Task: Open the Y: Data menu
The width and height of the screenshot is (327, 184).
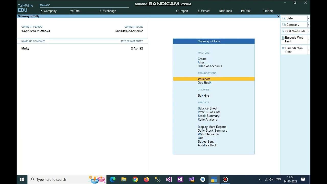Action: tap(75, 11)
